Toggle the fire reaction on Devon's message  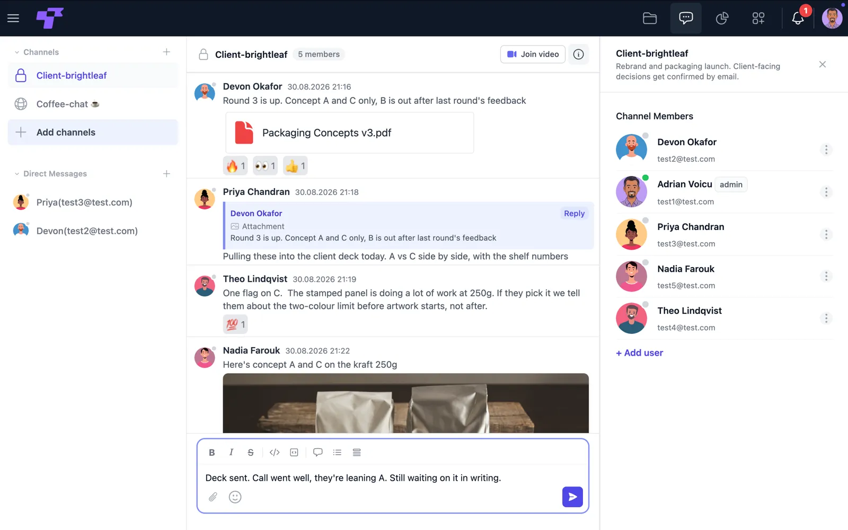pos(235,166)
